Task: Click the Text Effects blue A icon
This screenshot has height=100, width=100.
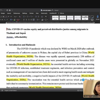Action: pyautogui.click(x=11, y=19)
